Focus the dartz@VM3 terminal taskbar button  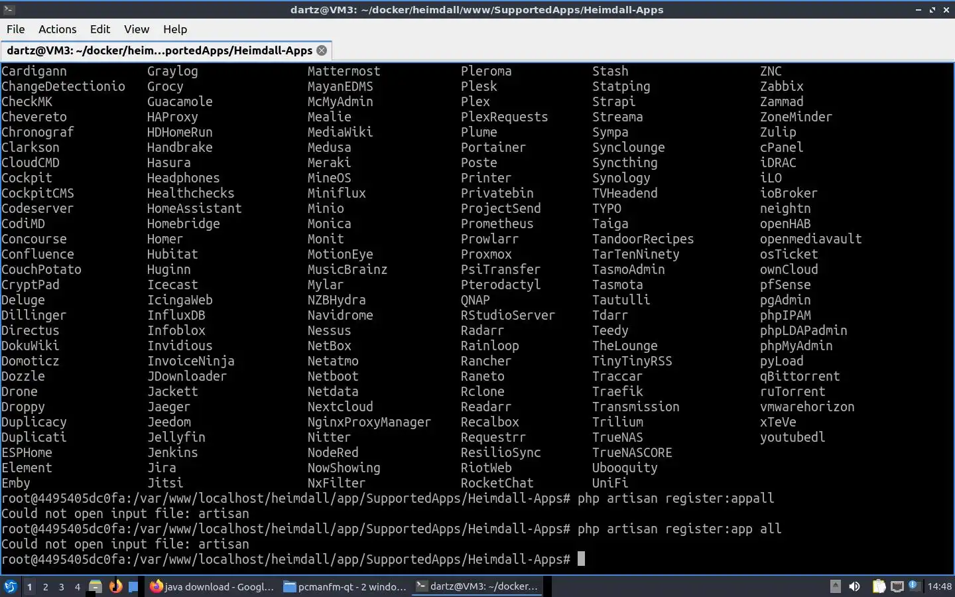[478, 586]
